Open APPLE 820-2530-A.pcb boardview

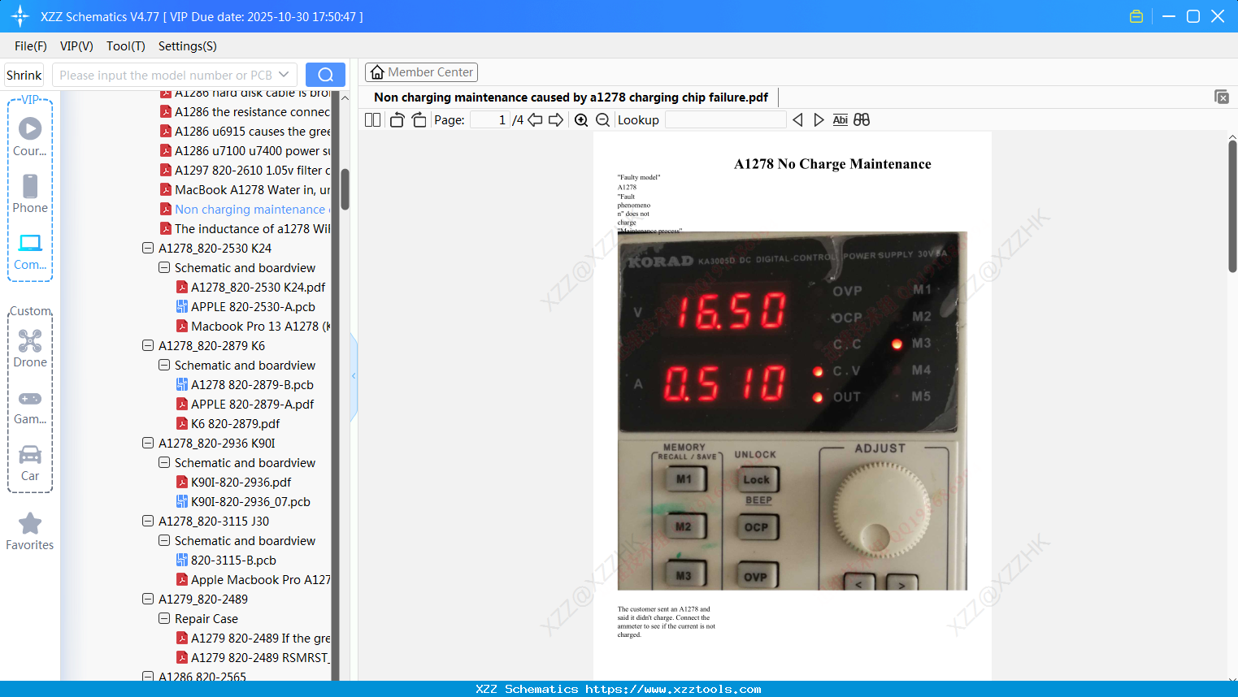coord(253,306)
